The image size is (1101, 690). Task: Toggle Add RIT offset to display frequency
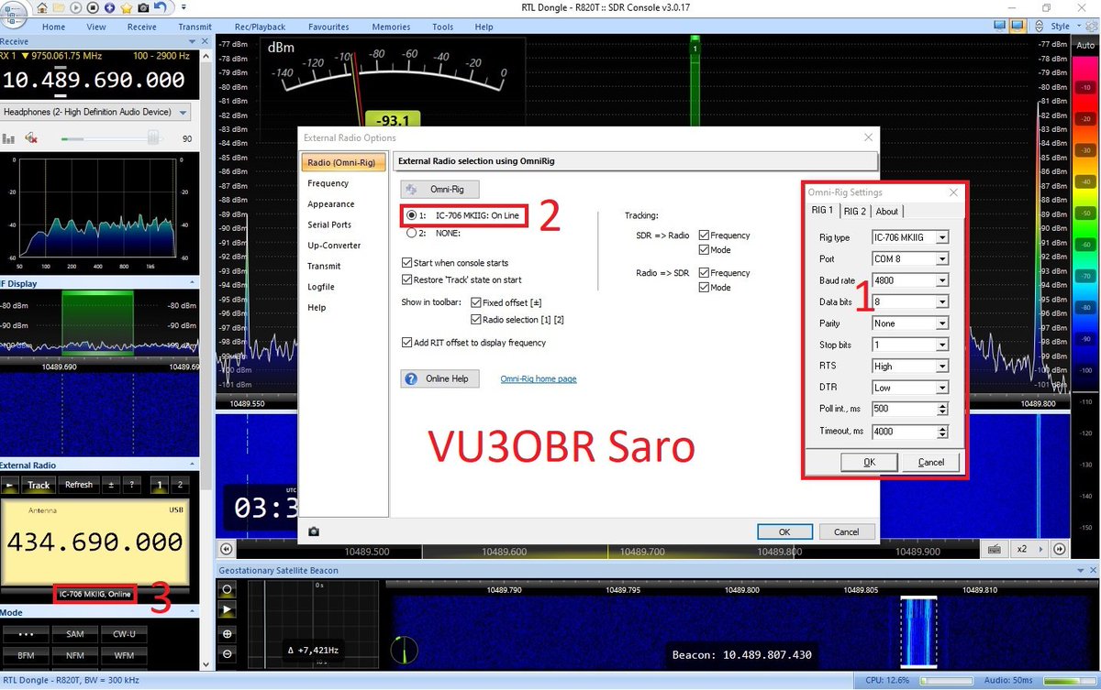407,343
